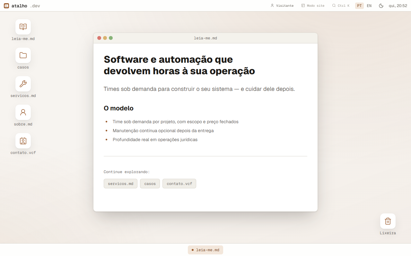This screenshot has height=256, width=411.
Task: Click the 'Times sob demanda' subtitle text
Action: pos(199,89)
